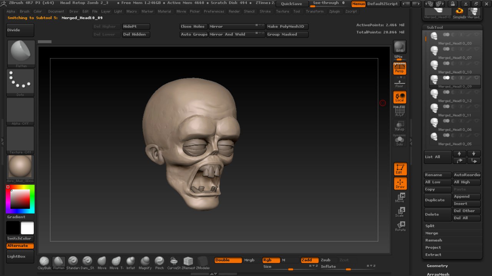This screenshot has width=492, height=276.
Task: Turn on Transp transparency mode
Action: click(400, 126)
